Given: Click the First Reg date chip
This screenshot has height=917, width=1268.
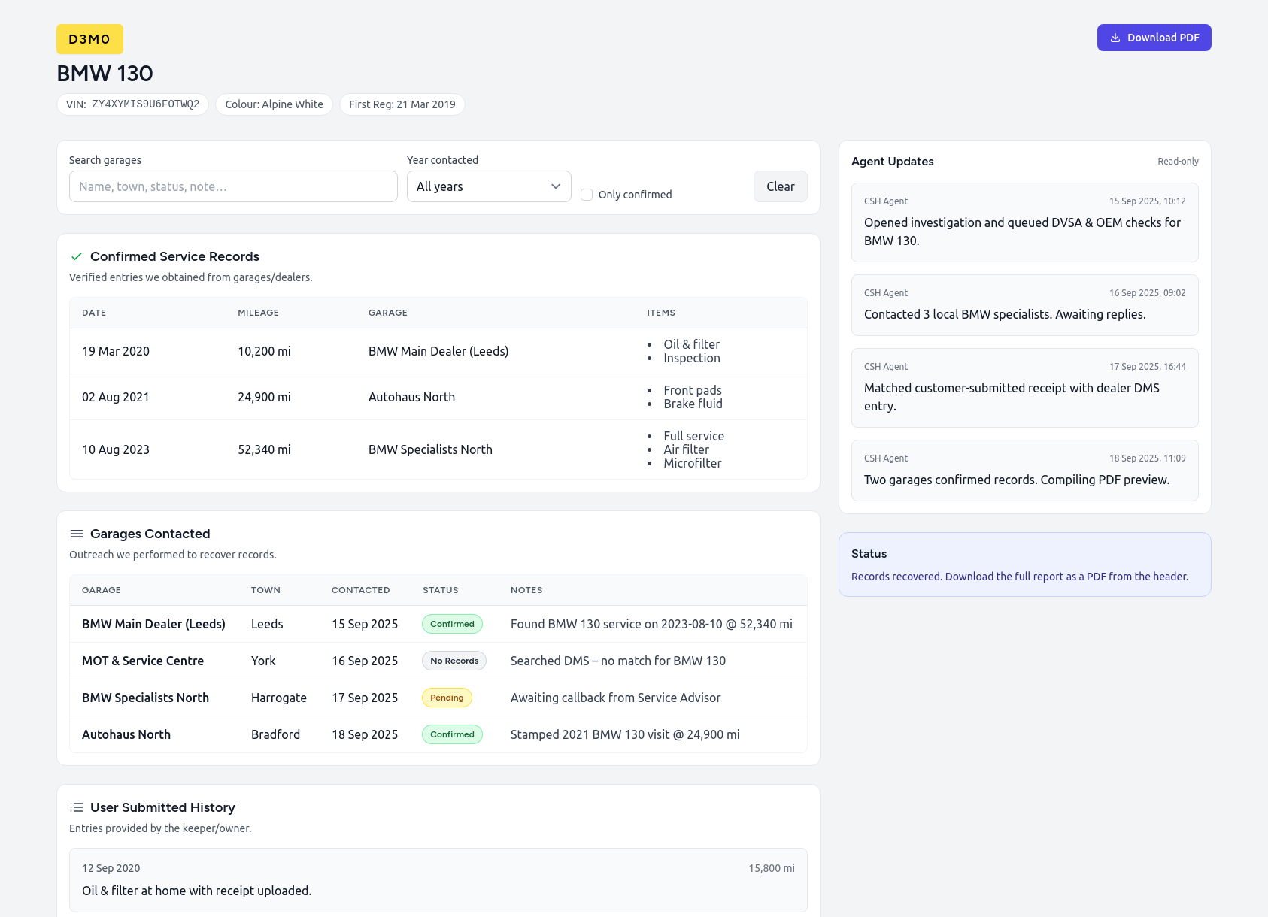Looking at the screenshot, I should pyautogui.click(x=402, y=104).
